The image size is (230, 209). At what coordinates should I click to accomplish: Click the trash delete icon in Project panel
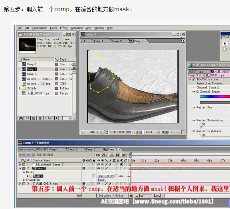pyautogui.click(x=40, y=118)
